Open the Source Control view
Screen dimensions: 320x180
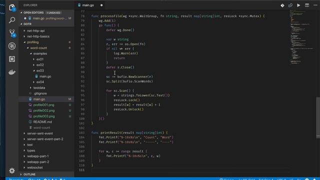click(x=12, y=33)
